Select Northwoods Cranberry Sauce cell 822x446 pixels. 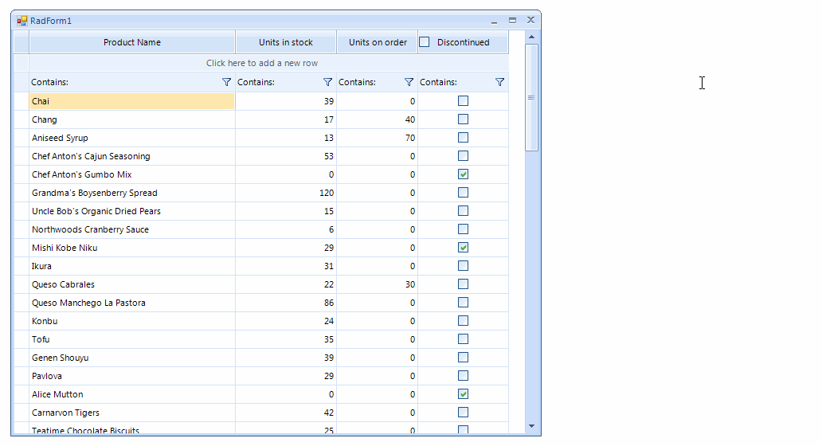tap(132, 229)
